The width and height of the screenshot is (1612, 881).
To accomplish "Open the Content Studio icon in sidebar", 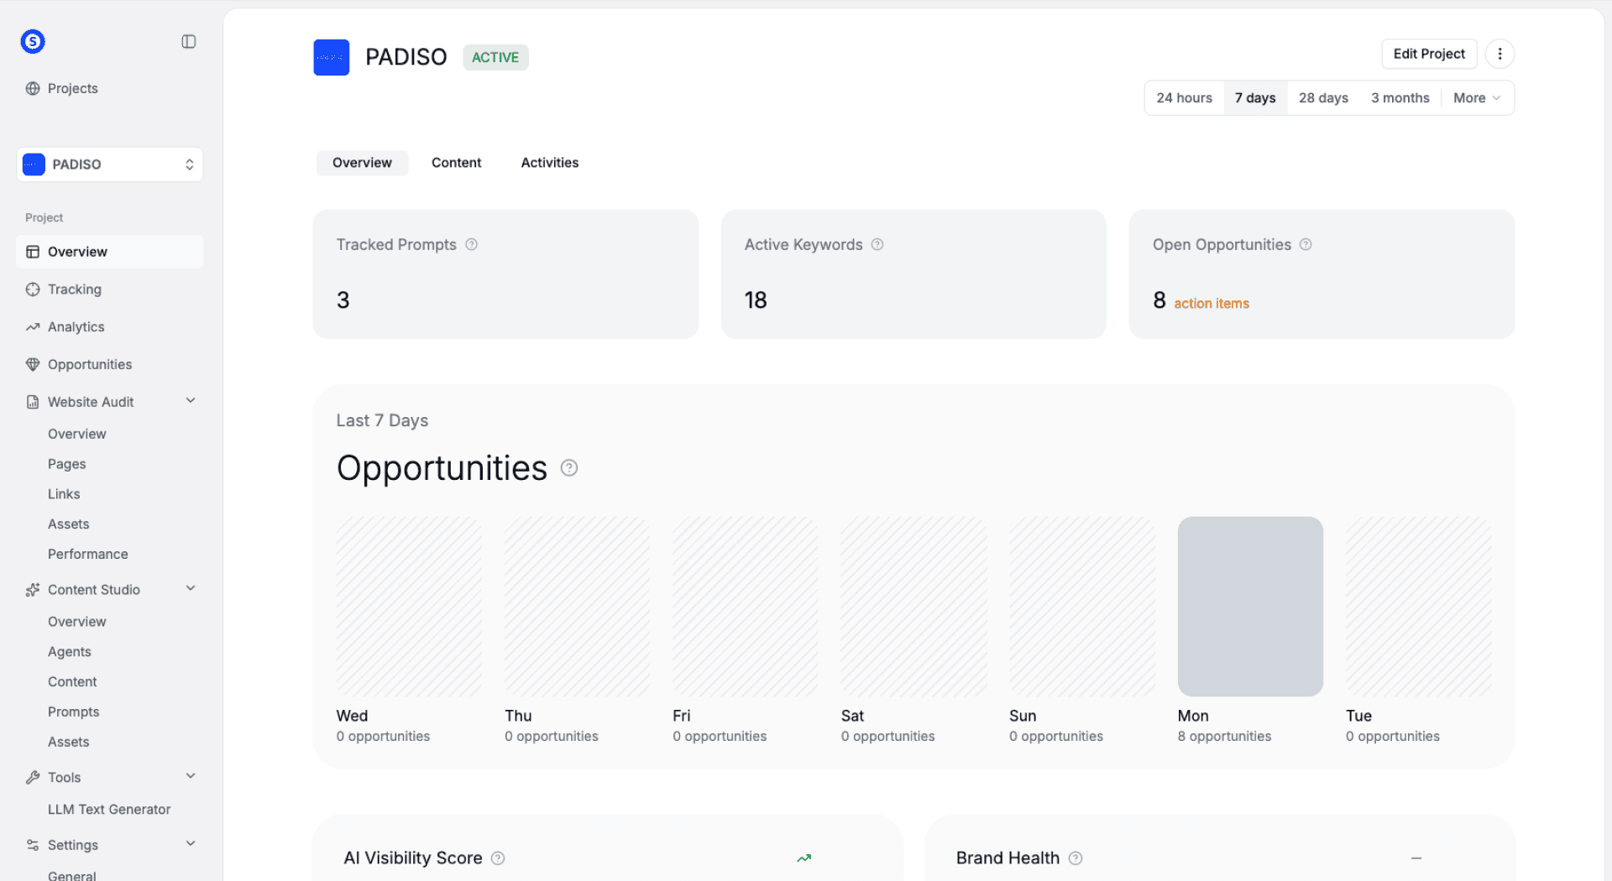I will (x=33, y=589).
